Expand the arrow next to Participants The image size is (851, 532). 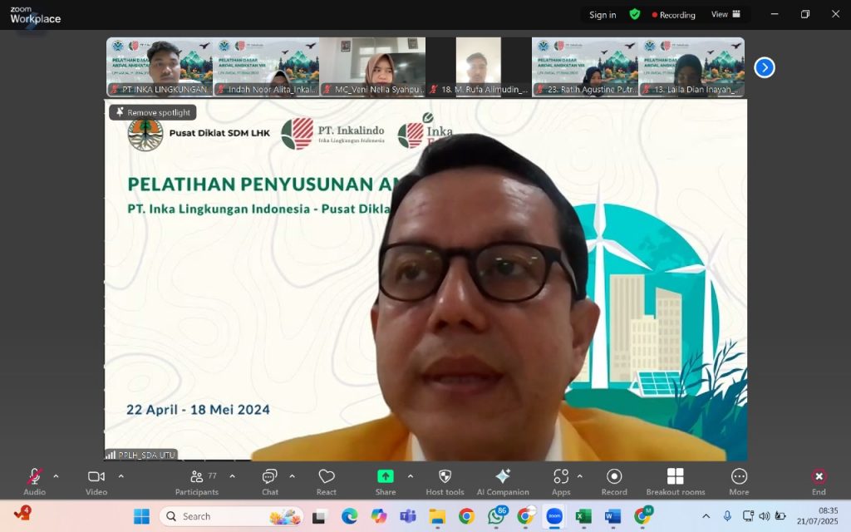pyautogui.click(x=233, y=476)
